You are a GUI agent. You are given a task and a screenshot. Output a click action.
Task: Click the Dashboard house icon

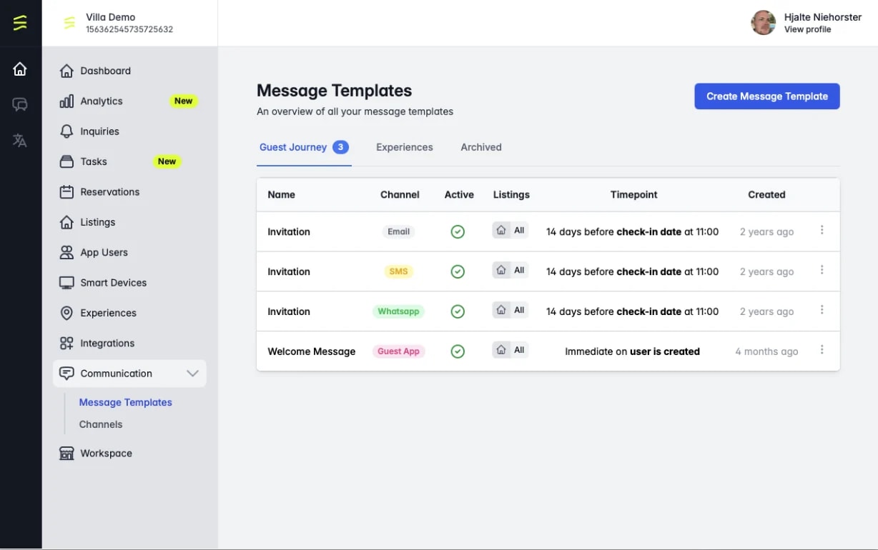pos(66,71)
